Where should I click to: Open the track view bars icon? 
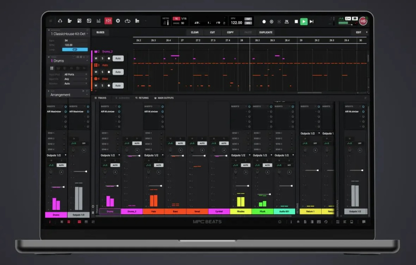point(70,21)
